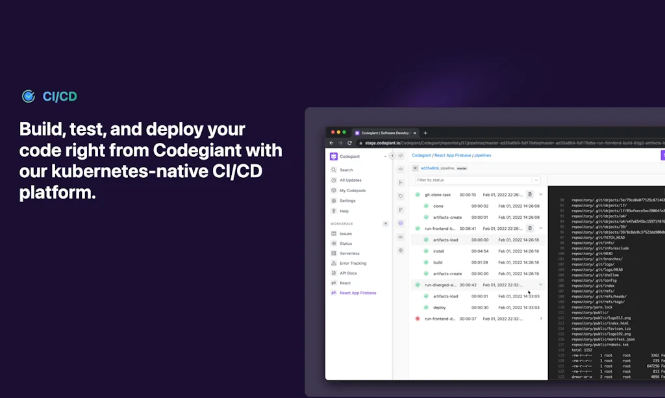Click the lock icon in address bar
The height and width of the screenshot is (398, 665).
(x=361, y=143)
